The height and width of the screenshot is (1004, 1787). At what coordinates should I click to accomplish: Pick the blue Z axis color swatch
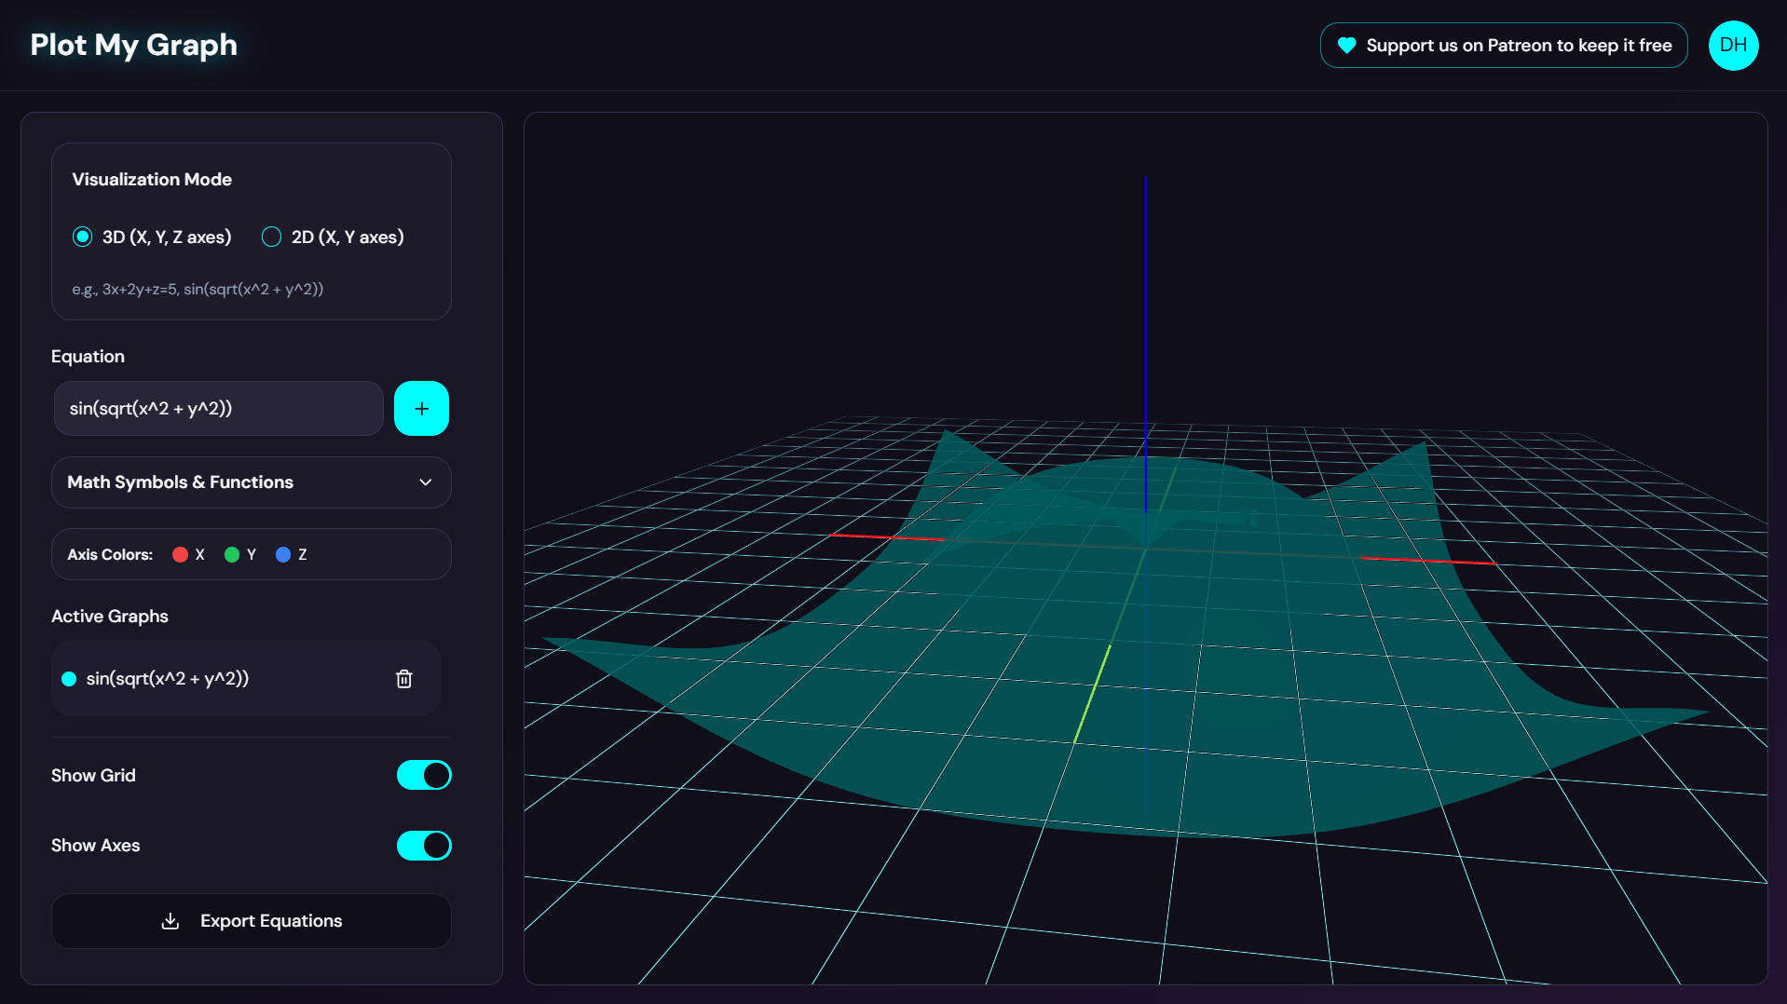point(283,554)
